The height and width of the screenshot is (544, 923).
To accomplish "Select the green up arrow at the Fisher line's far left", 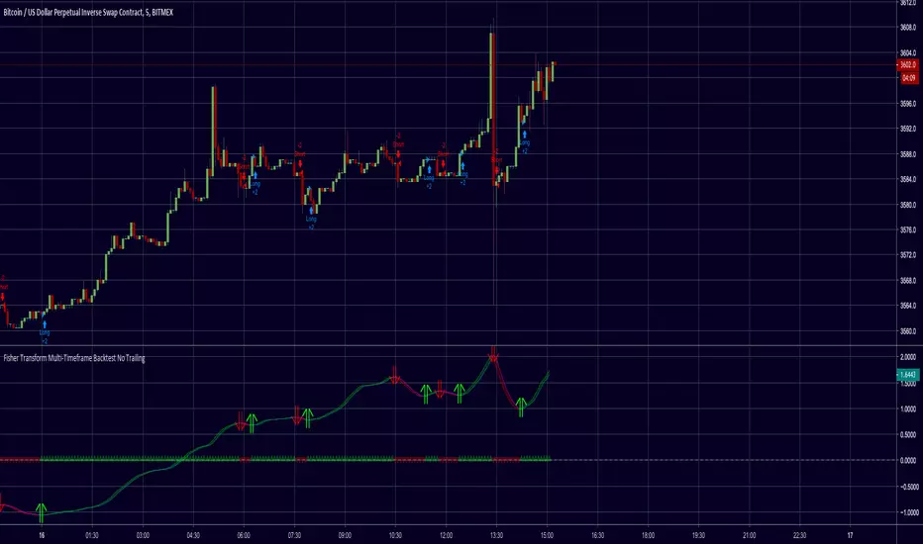I will point(42,512).
